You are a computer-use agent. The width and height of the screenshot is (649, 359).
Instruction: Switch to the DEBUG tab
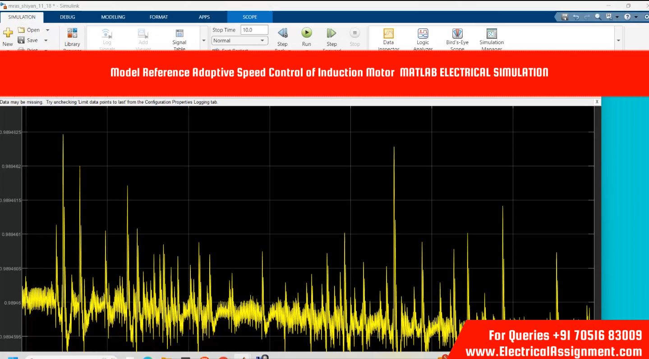click(68, 17)
